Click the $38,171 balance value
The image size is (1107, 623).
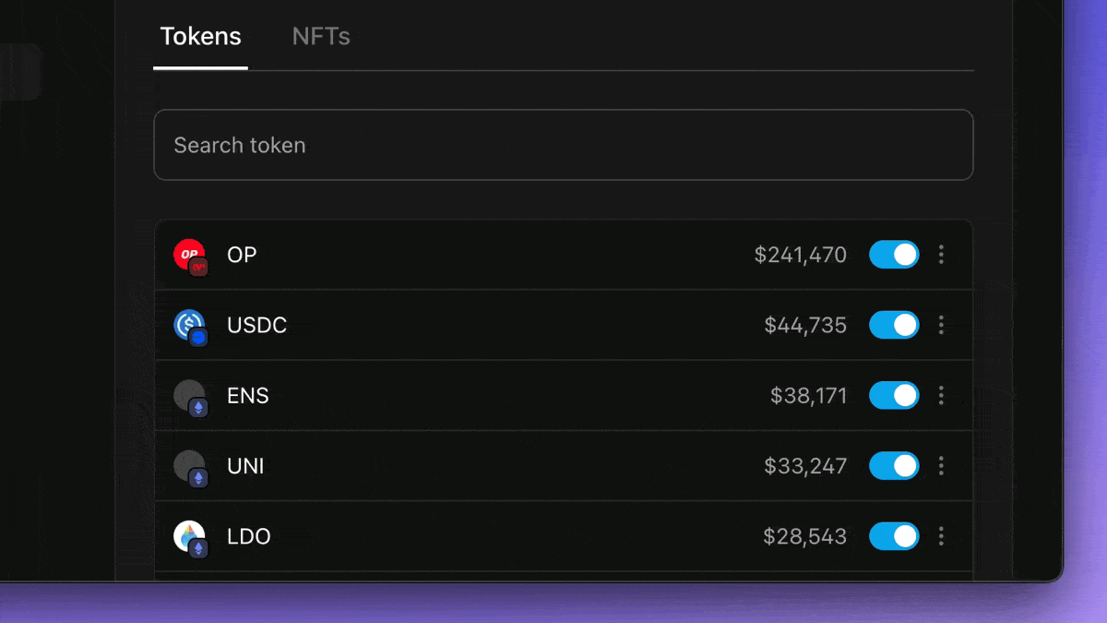(809, 396)
